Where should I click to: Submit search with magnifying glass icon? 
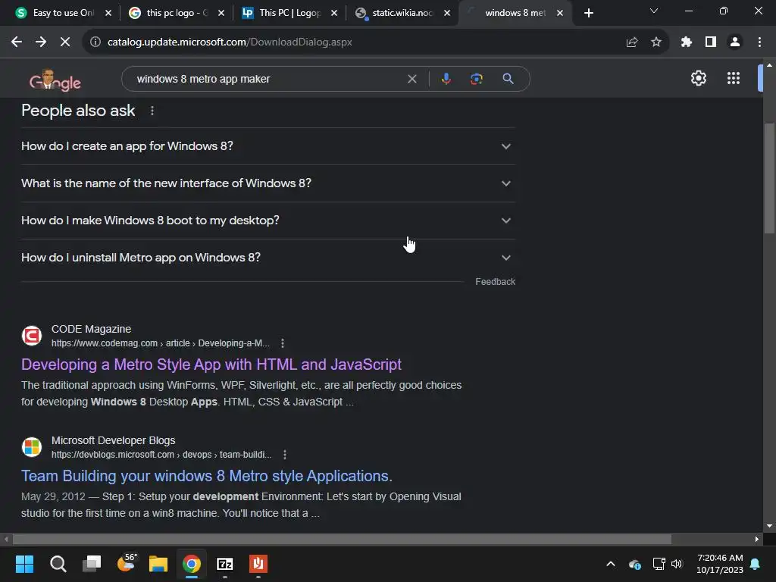coord(508,79)
